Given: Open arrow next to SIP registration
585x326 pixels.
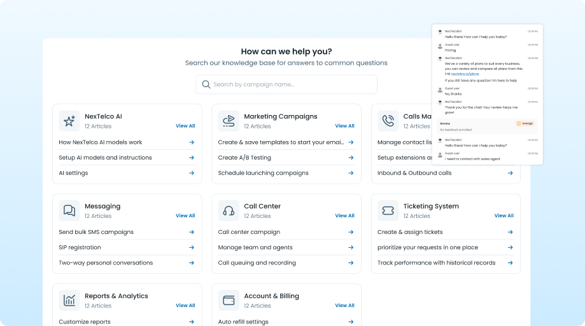Looking at the screenshot, I should (x=191, y=247).
